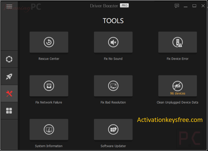Click the Clean Unplugged Device Data icon
Screen dimensions: 208x151
pyautogui.click(x=178, y=86)
